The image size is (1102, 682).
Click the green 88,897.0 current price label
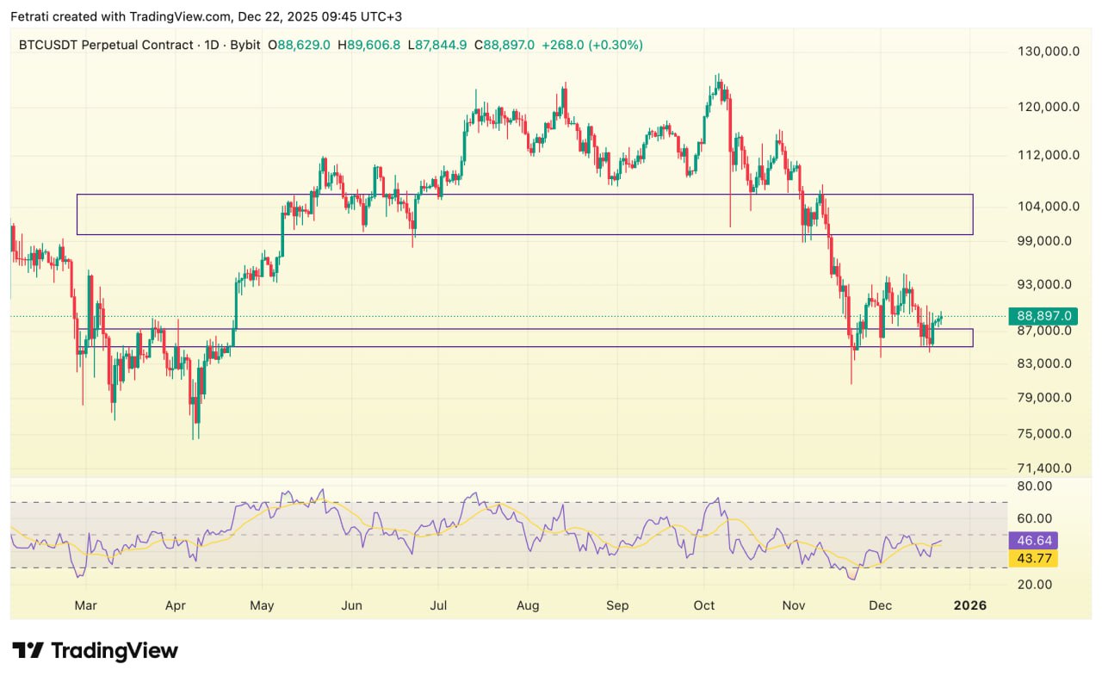tap(1044, 316)
